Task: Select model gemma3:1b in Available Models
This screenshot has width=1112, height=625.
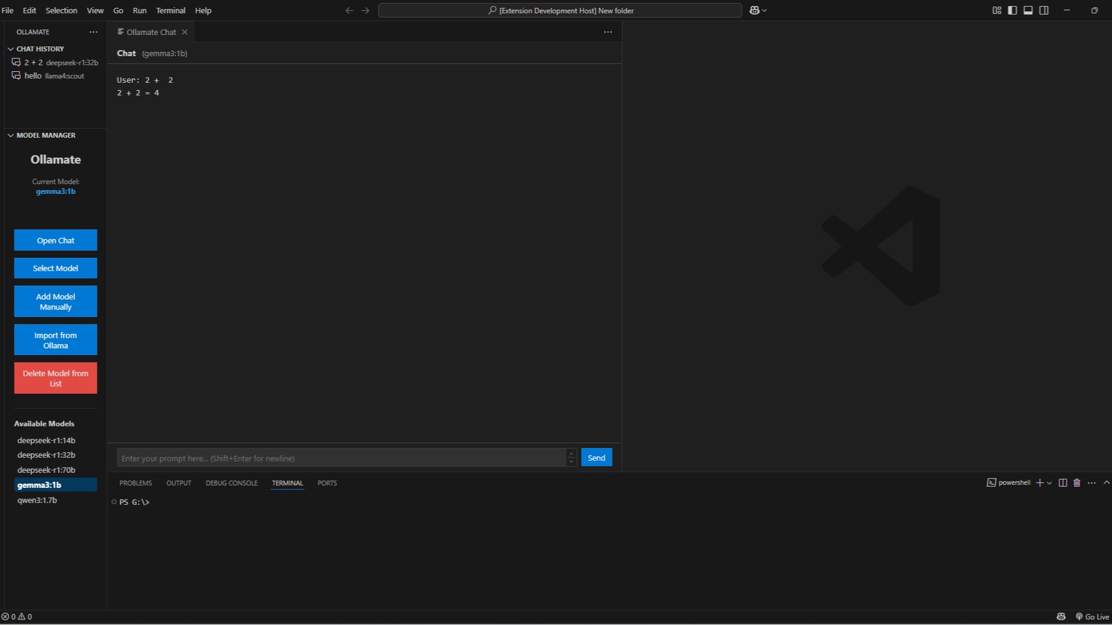Action: (x=56, y=485)
